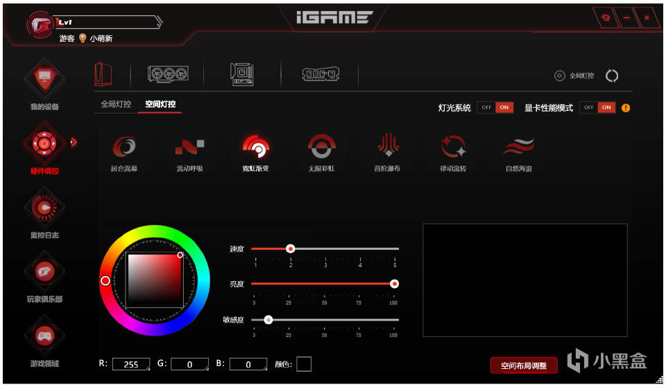Viewport: 666px width, 389px height.
Task: Click the skin shirt icon in title bar
Action: pos(606,18)
